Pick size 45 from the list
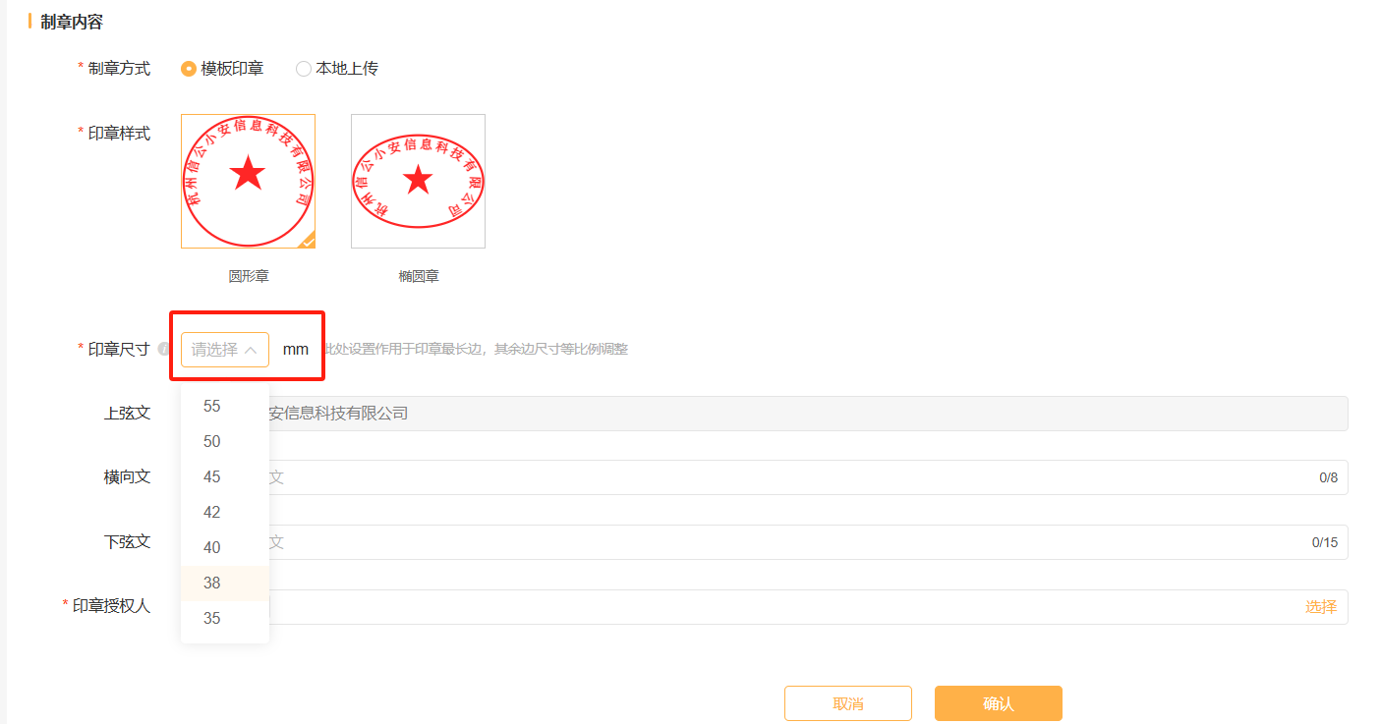 click(225, 476)
